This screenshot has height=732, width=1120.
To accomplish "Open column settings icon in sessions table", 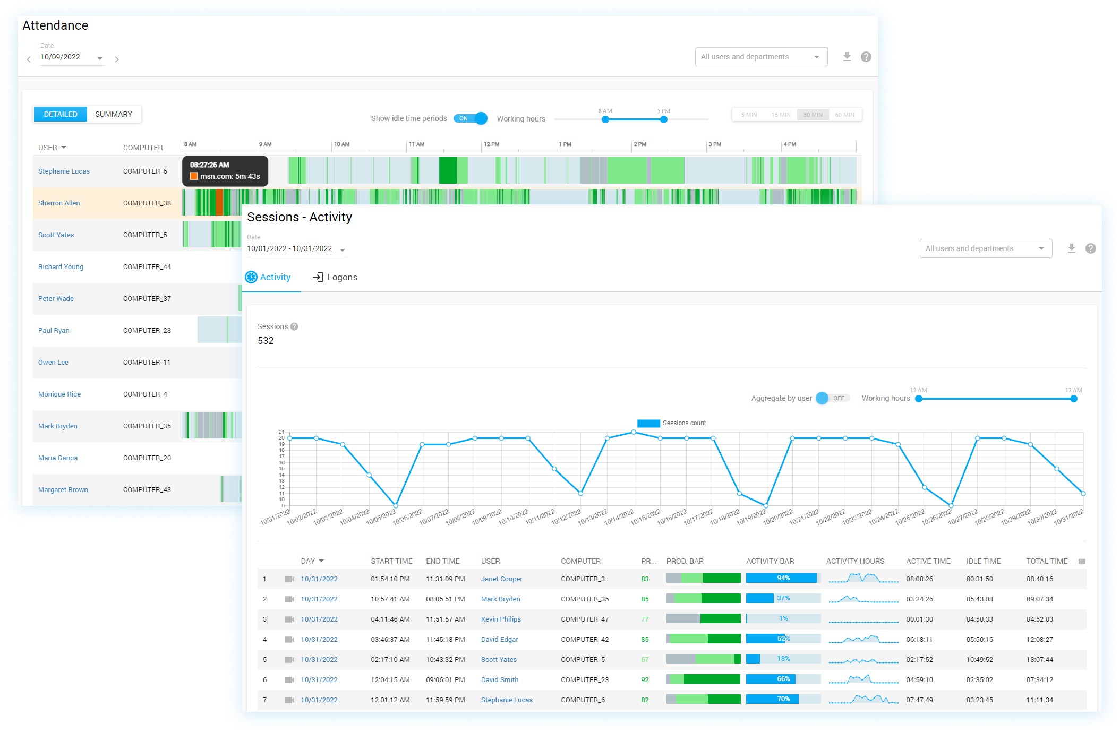I will click(1082, 561).
